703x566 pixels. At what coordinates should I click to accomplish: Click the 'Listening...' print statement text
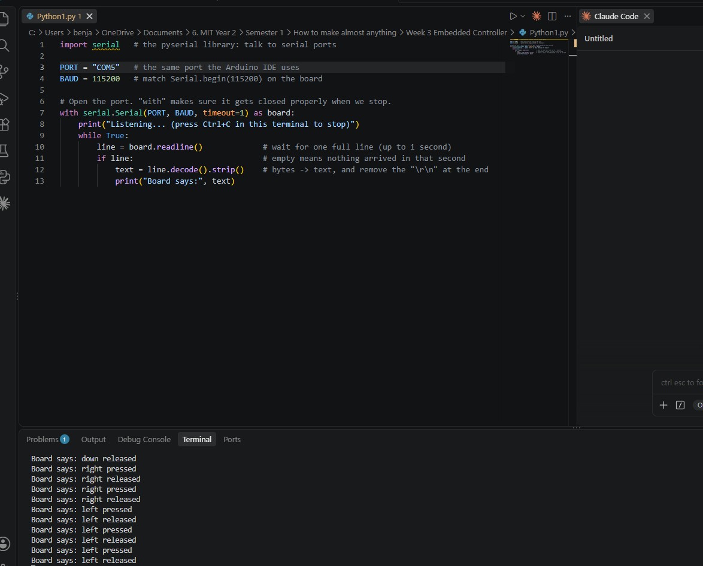(219, 124)
